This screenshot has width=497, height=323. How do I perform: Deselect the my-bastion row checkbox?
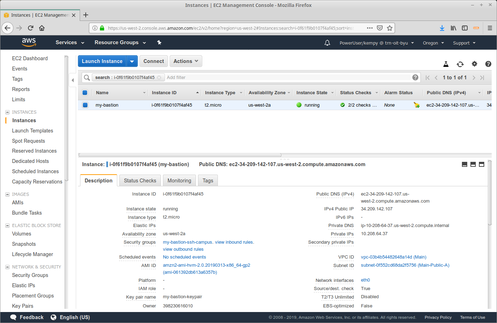(x=85, y=105)
